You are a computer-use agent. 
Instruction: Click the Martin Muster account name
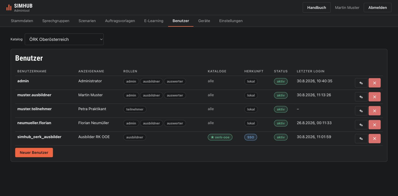[347, 8]
